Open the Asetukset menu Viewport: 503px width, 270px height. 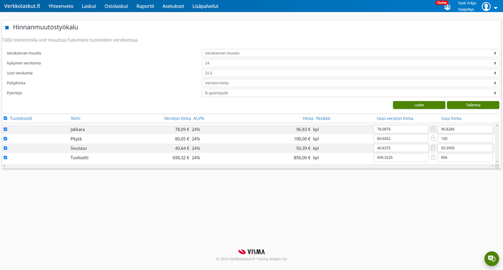[173, 6]
